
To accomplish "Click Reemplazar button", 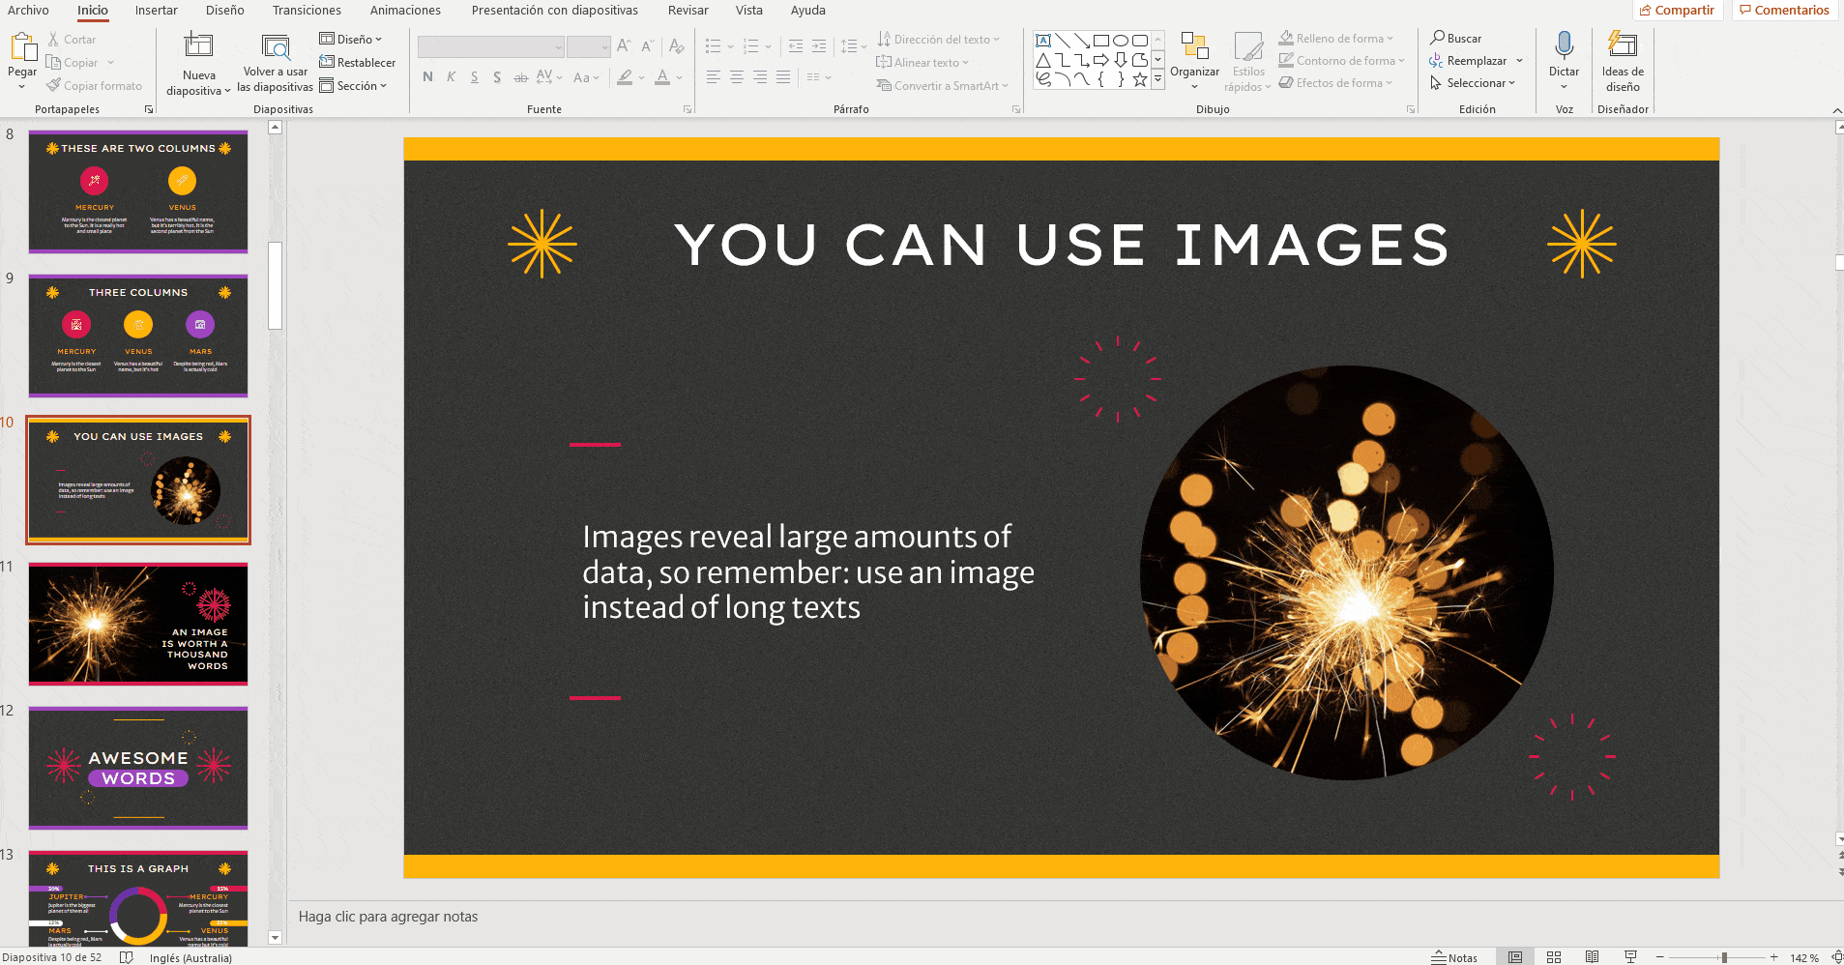I will click(x=1469, y=60).
